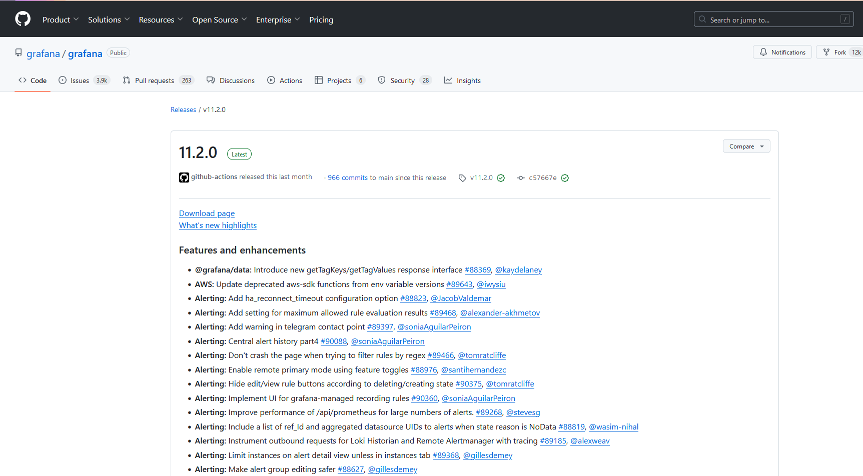Click verified check icon beside v11.2.0 tag
This screenshot has height=476, width=863.
click(x=501, y=178)
